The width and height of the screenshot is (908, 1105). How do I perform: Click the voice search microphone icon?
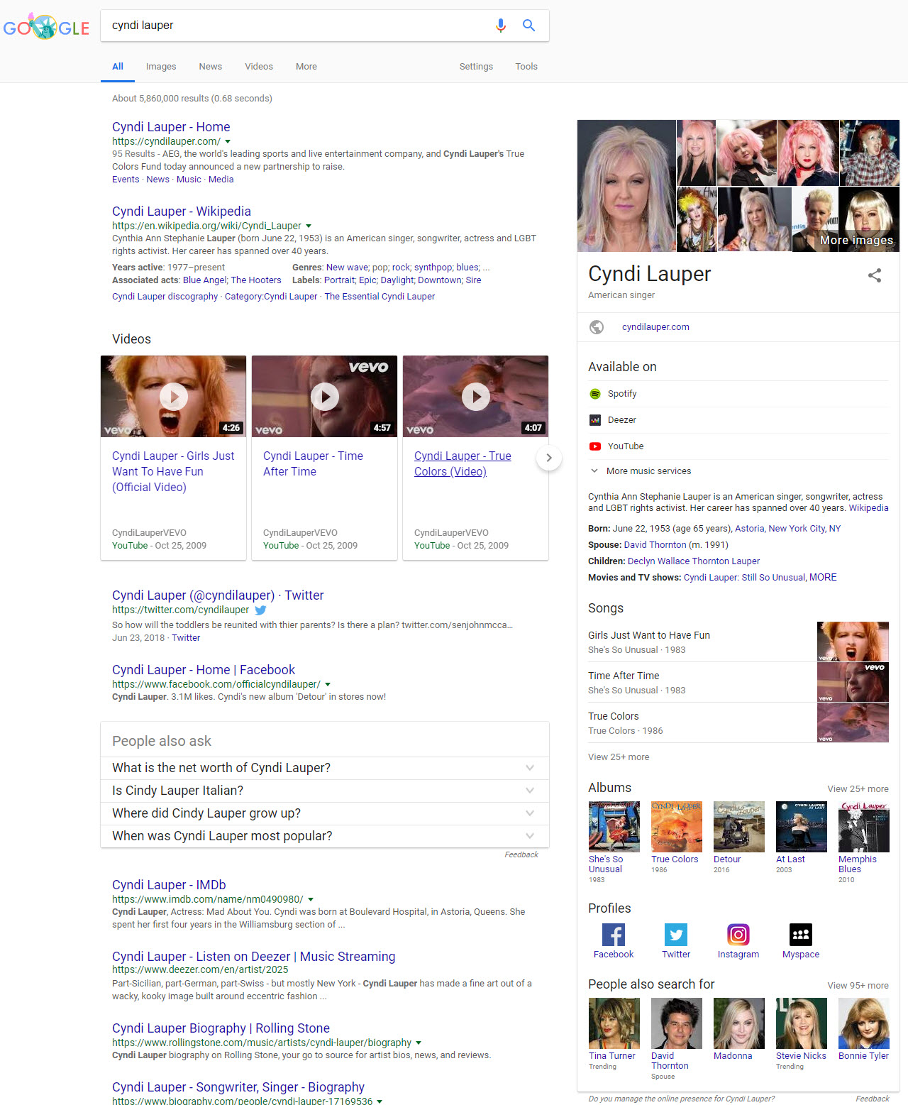(501, 26)
